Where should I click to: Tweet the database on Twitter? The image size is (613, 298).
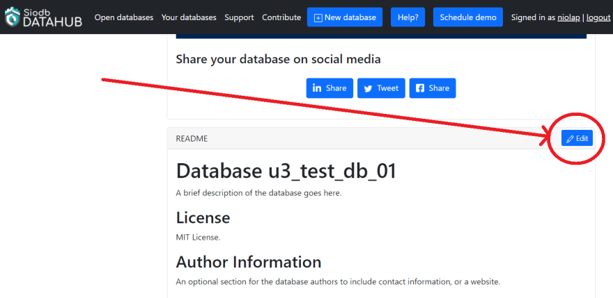coord(381,88)
